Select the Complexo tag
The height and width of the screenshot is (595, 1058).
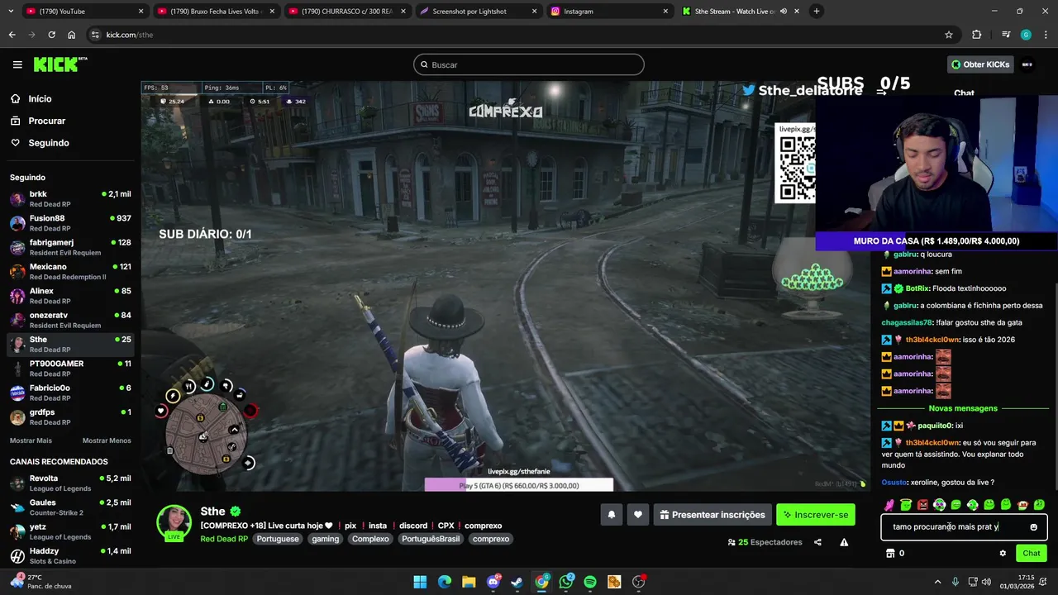tap(370, 539)
